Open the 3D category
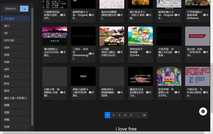 click(x=15, y=33)
